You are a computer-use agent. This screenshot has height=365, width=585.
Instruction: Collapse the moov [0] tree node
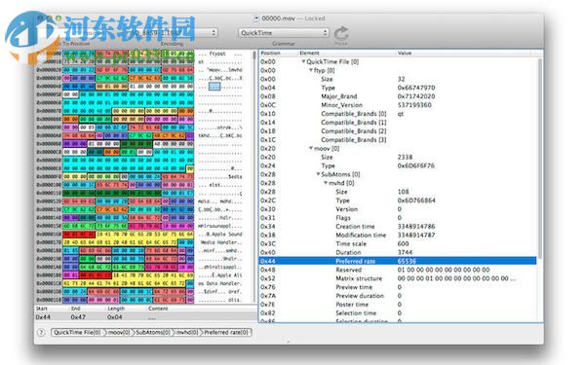tap(311, 148)
